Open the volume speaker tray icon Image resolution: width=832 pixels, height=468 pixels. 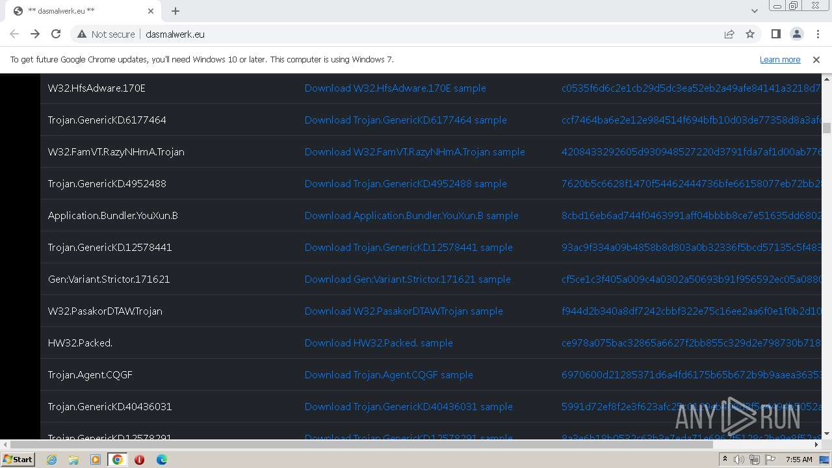(739, 460)
